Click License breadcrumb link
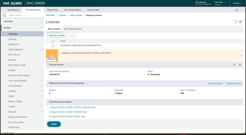This screenshot has width=246, height=135. click(x=63, y=15)
